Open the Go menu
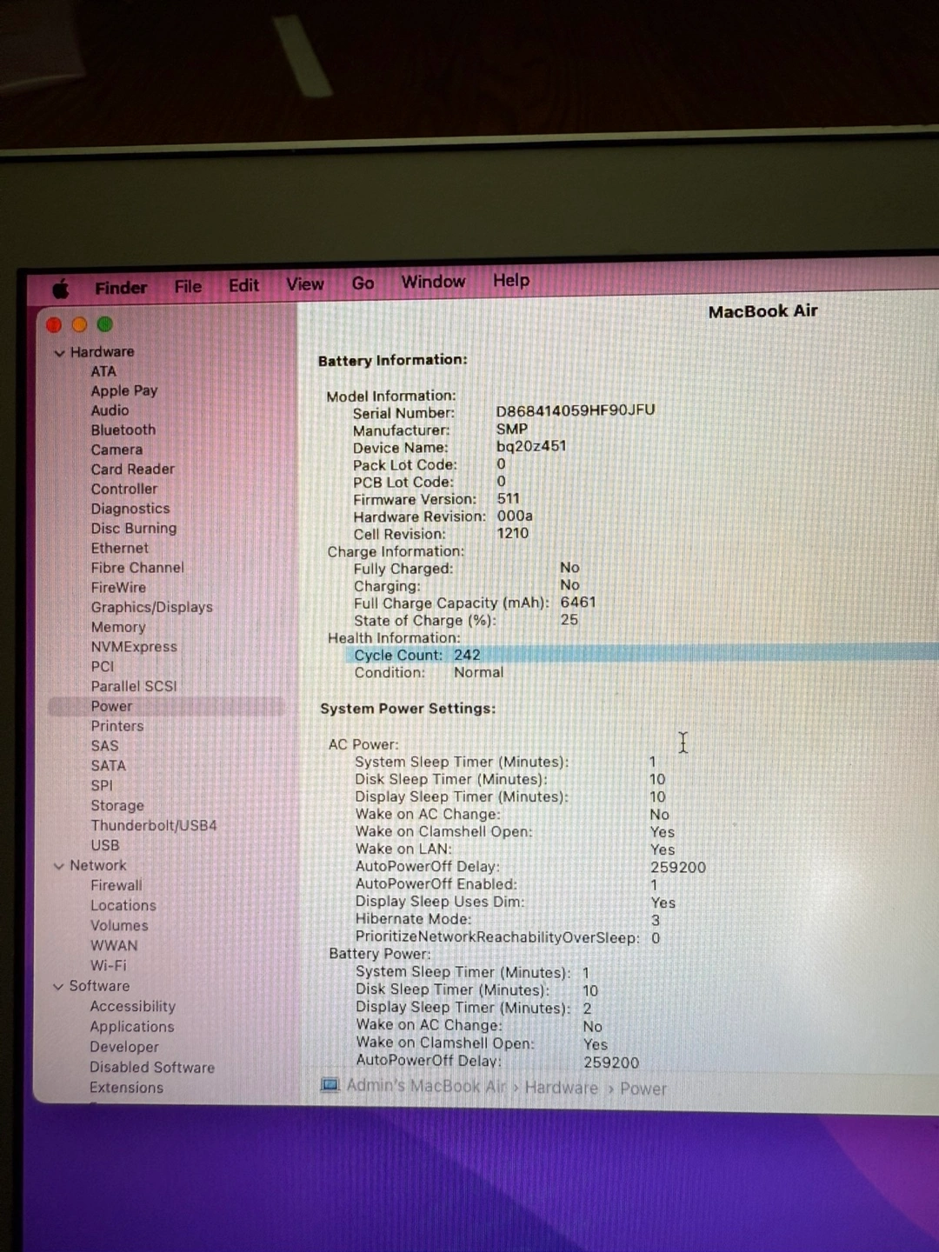The width and height of the screenshot is (939, 1252). tap(363, 283)
